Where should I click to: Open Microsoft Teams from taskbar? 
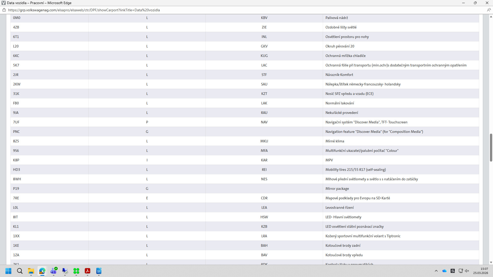point(54,271)
